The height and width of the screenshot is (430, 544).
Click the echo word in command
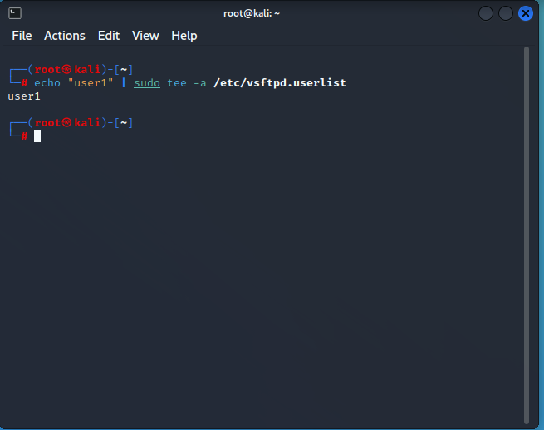click(x=47, y=83)
